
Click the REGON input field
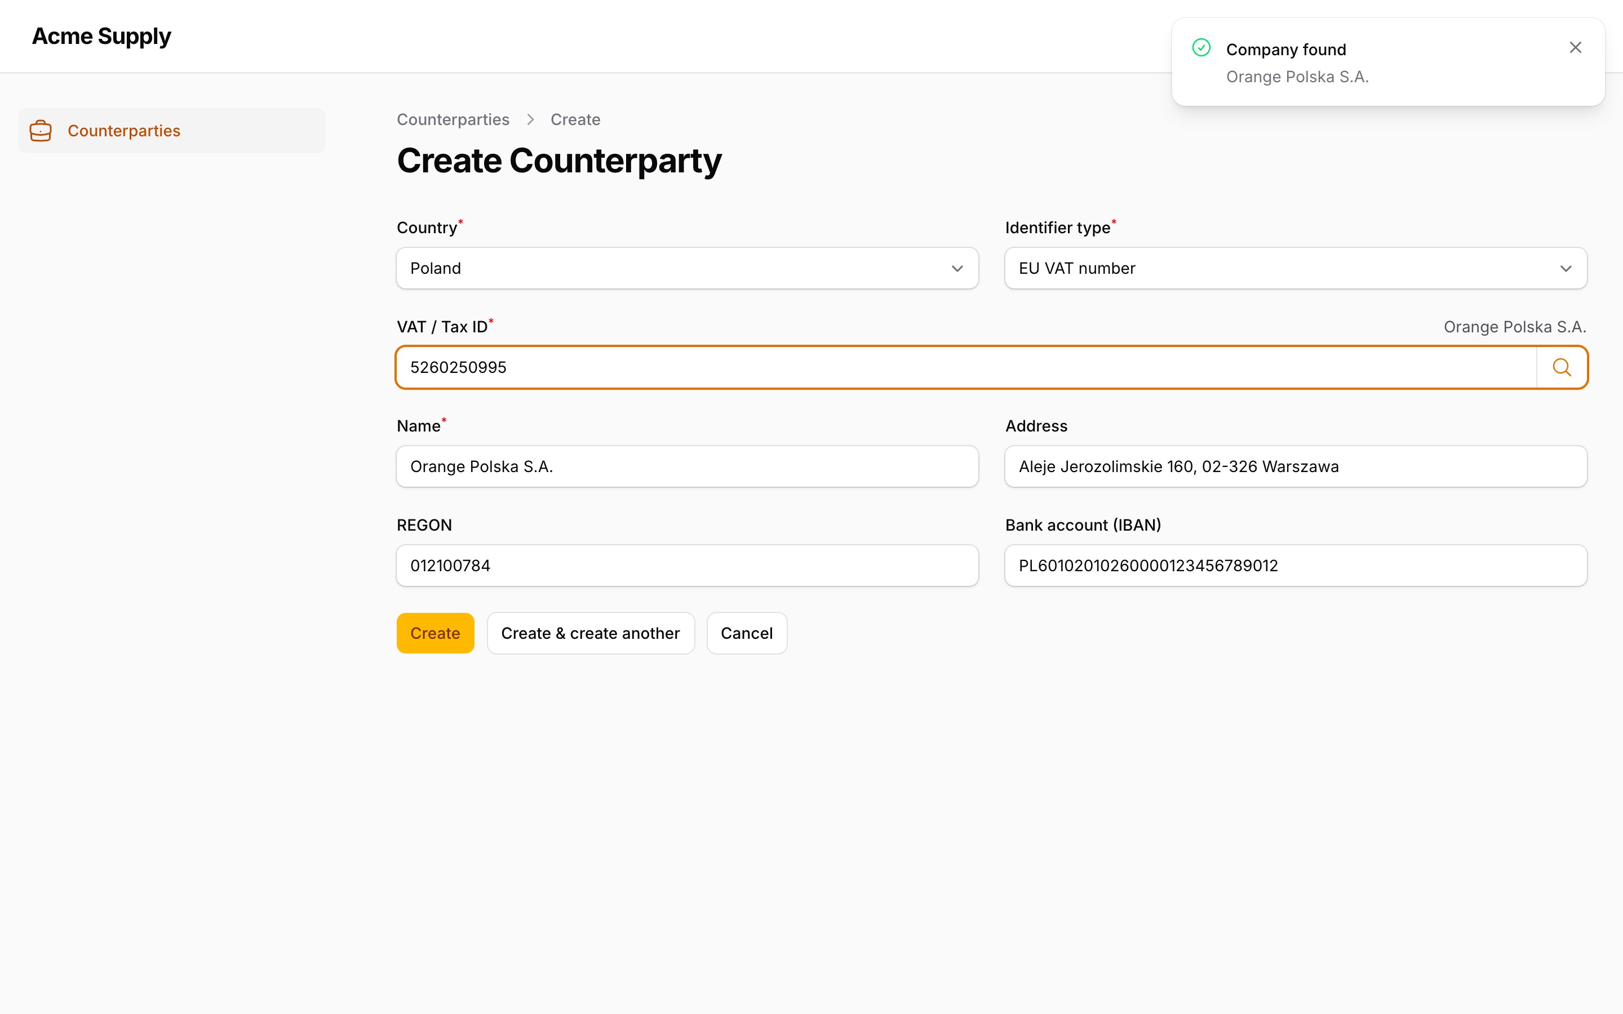pyautogui.click(x=687, y=566)
